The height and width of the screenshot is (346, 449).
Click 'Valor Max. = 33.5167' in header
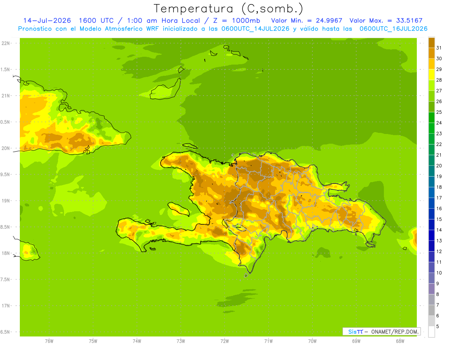[x=386, y=21]
